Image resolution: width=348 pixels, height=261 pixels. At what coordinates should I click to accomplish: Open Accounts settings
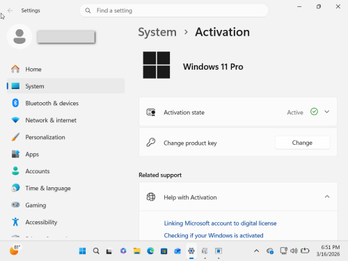[x=65, y=171]
